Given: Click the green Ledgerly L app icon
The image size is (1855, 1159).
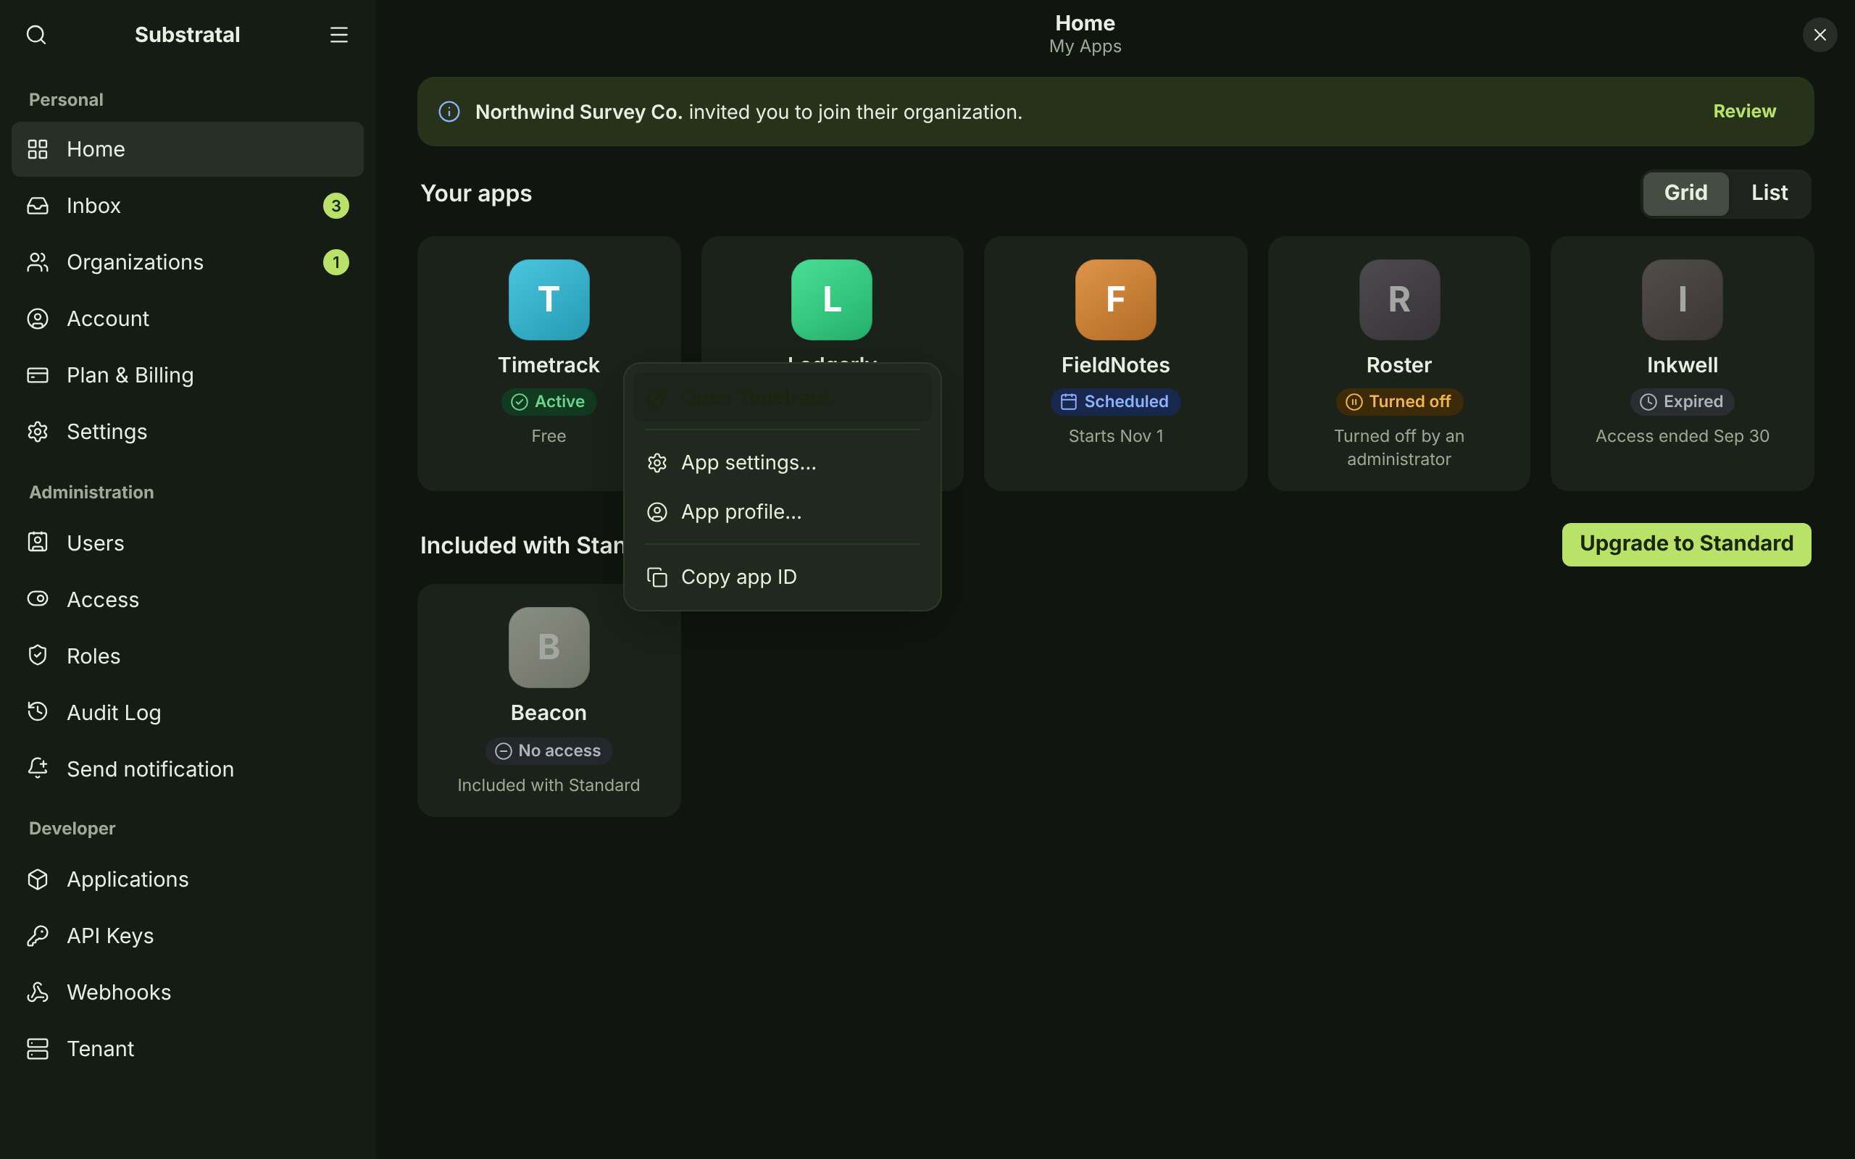Looking at the screenshot, I should point(832,300).
